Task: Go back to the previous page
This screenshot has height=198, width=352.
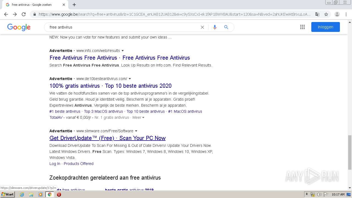Action: [6, 14]
